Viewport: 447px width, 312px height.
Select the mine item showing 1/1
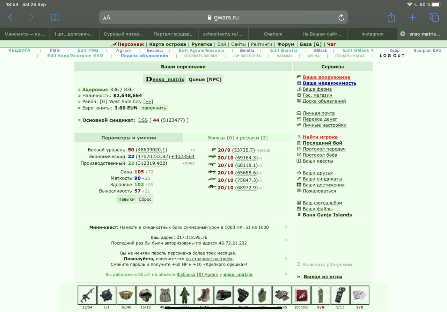pyautogui.click(x=107, y=295)
